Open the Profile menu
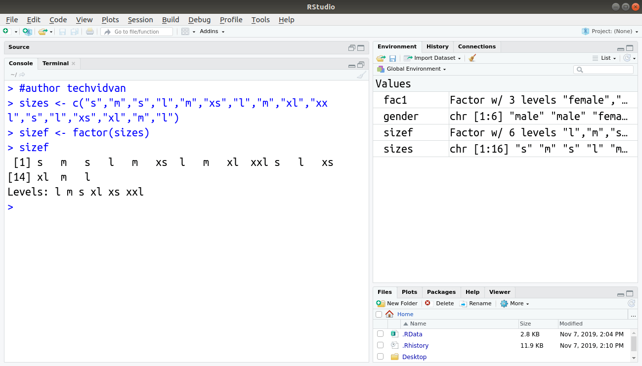The image size is (642, 366). tap(231, 20)
